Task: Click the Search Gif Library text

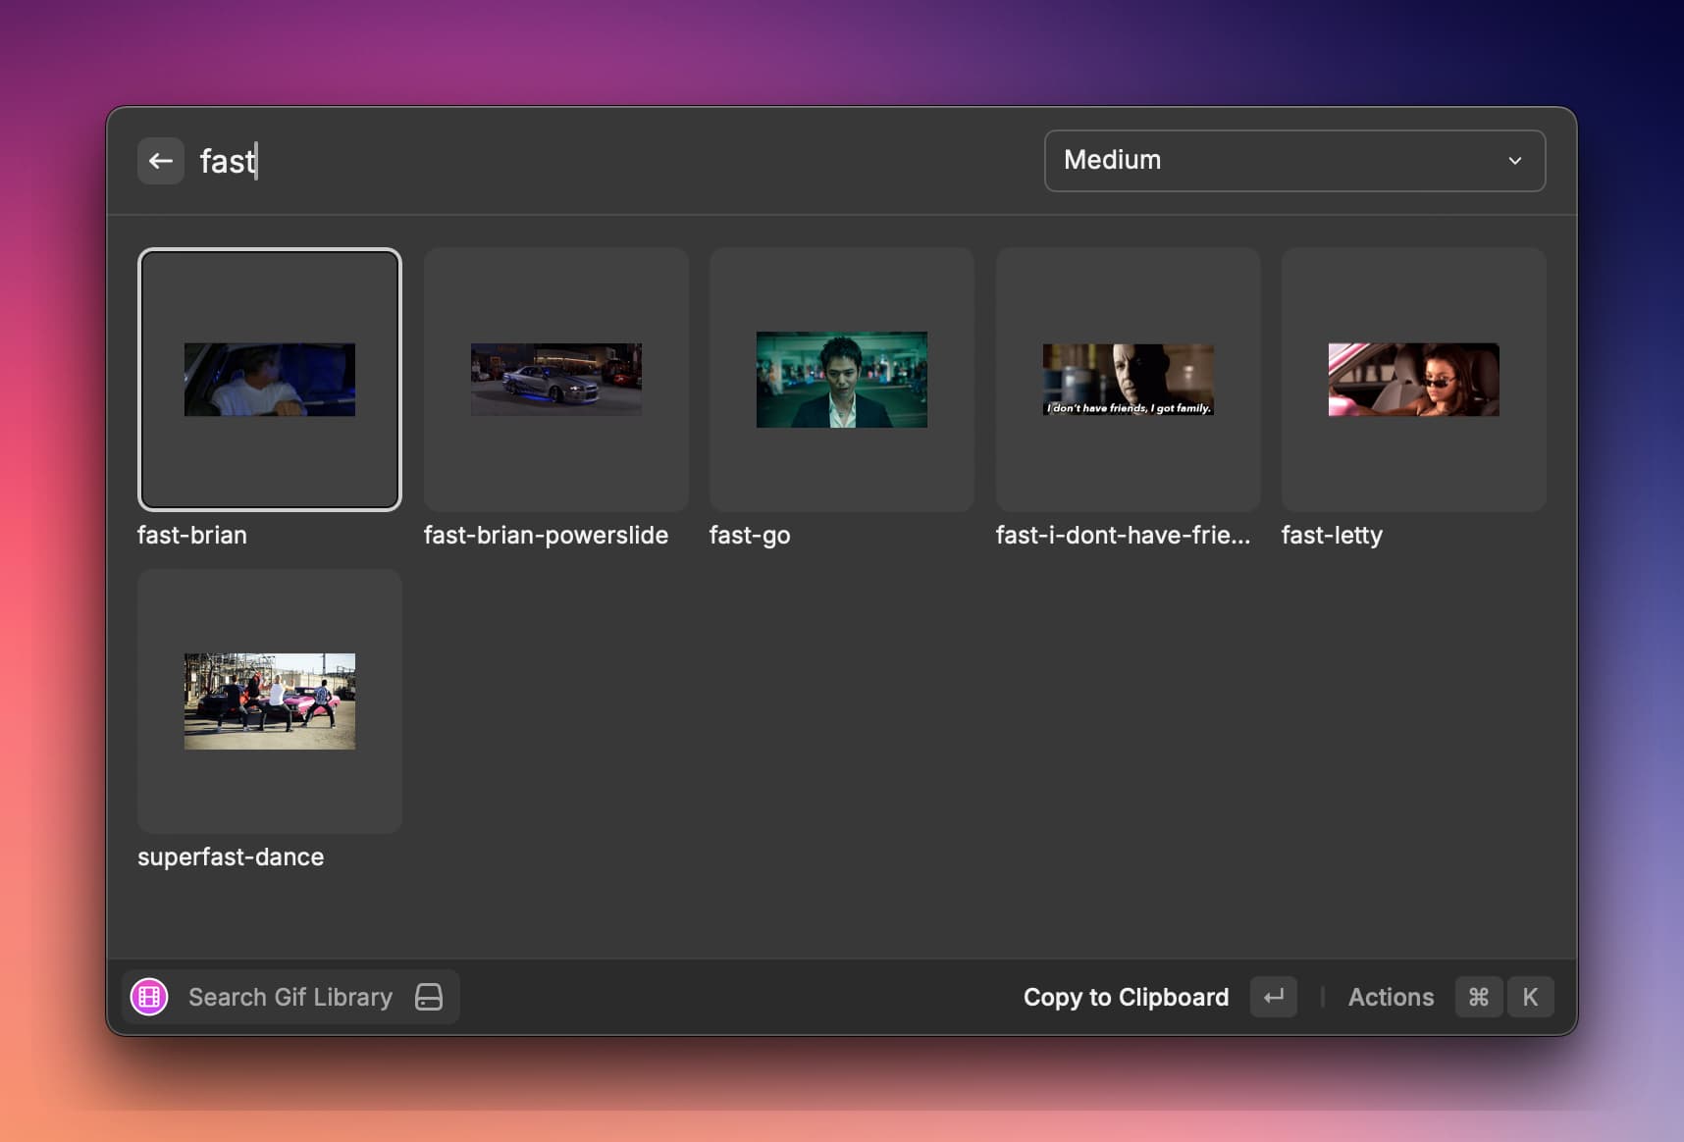Action: tap(290, 997)
